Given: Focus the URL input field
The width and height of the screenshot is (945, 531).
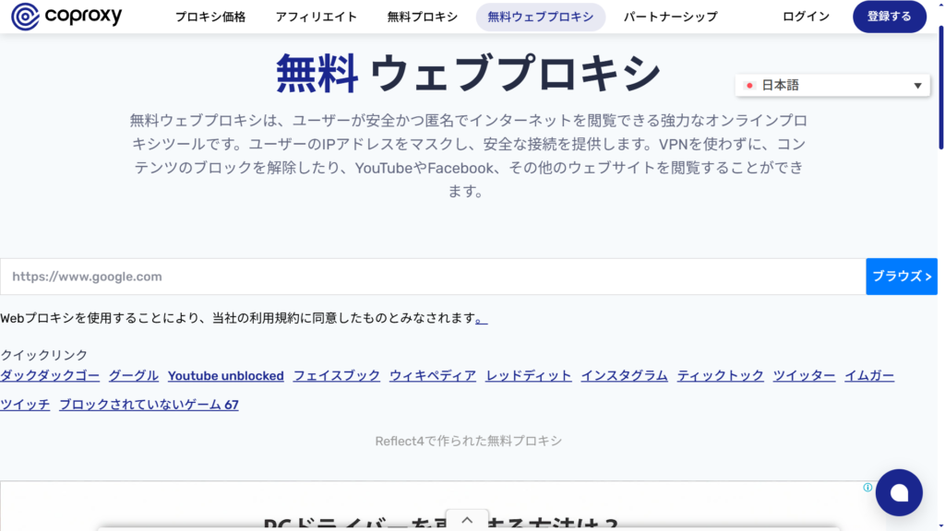Looking at the screenshot, I should click(432, 277).
